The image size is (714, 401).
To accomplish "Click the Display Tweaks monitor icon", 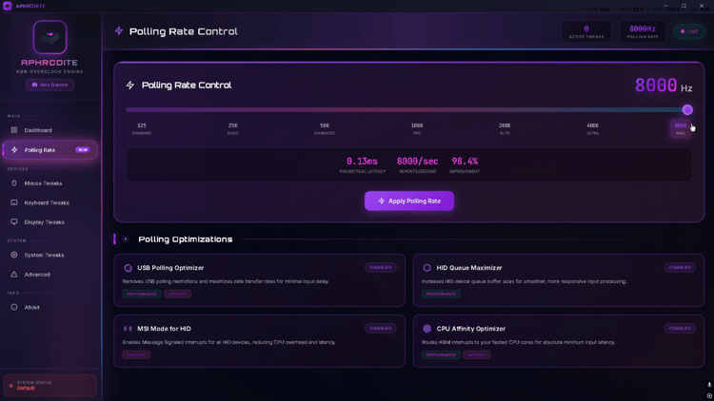I will click(x=14, y=222).
